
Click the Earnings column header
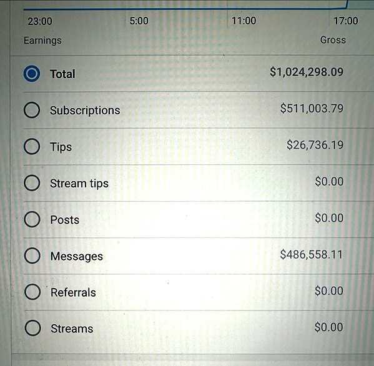[x=42, y=41]
